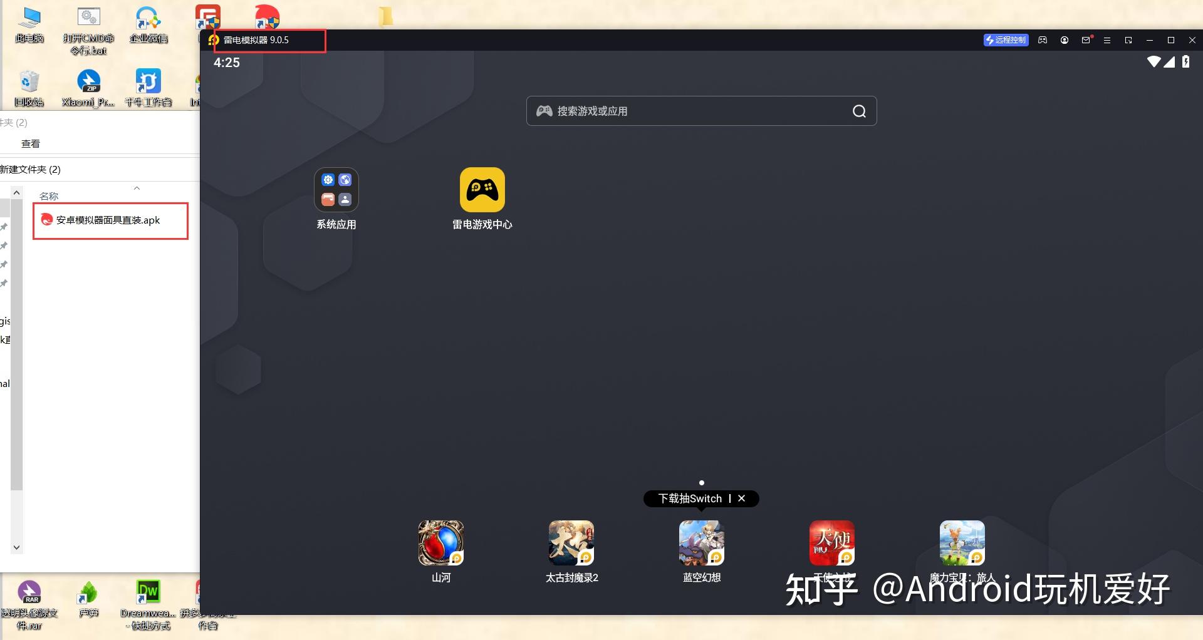
Task: Open the 系统应用 folder in the emulator
Action: pos(336,190)
